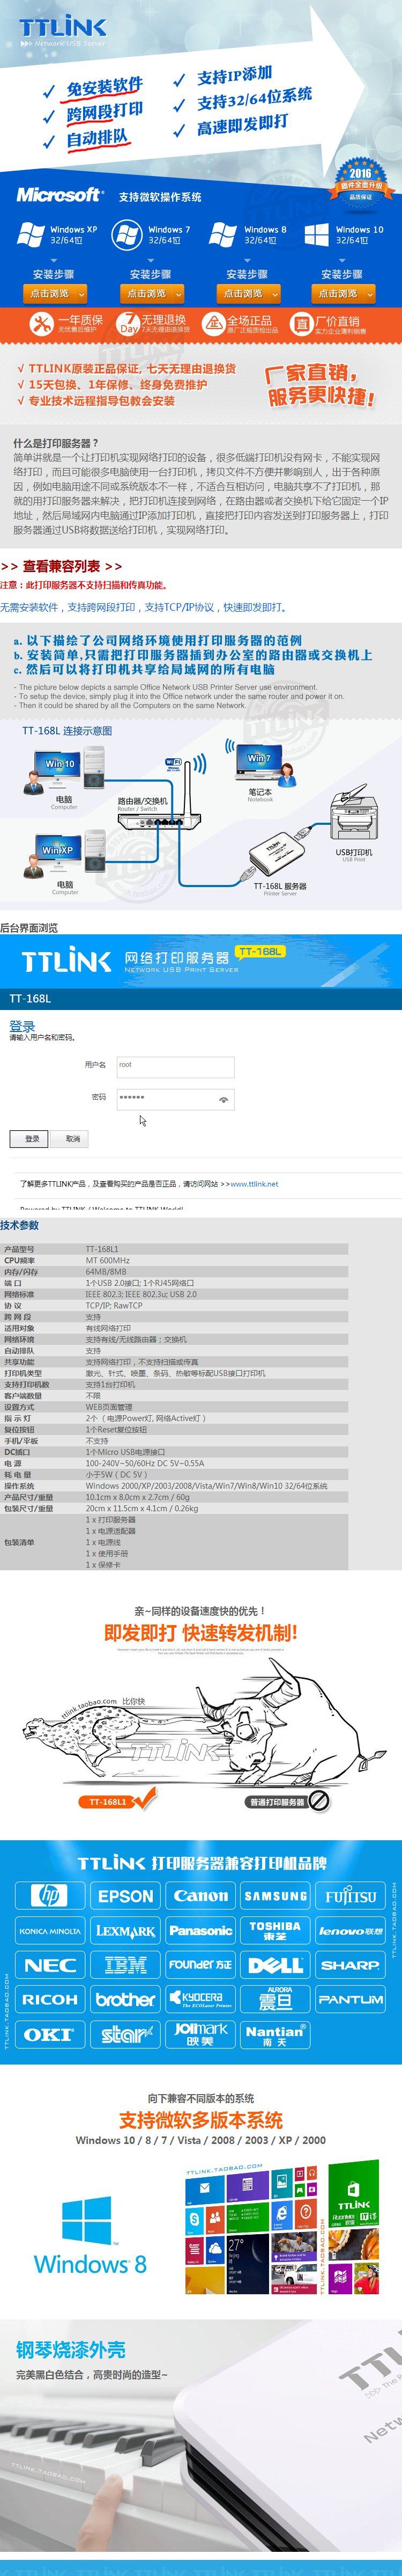402x2576 pixels.
Task: Click the Nantian 南天 brand logo
Action: (x=275, y=2035)
